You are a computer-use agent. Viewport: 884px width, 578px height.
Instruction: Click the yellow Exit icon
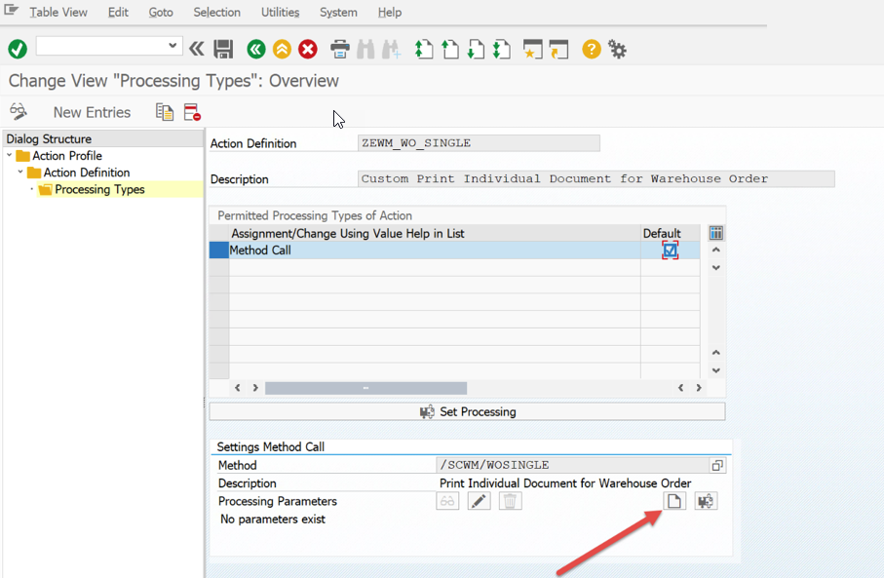click(x=282, y=49)
